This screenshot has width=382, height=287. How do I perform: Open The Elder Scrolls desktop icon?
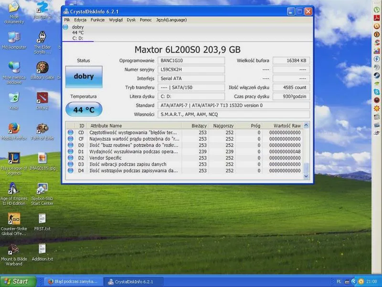coord(42,42)
